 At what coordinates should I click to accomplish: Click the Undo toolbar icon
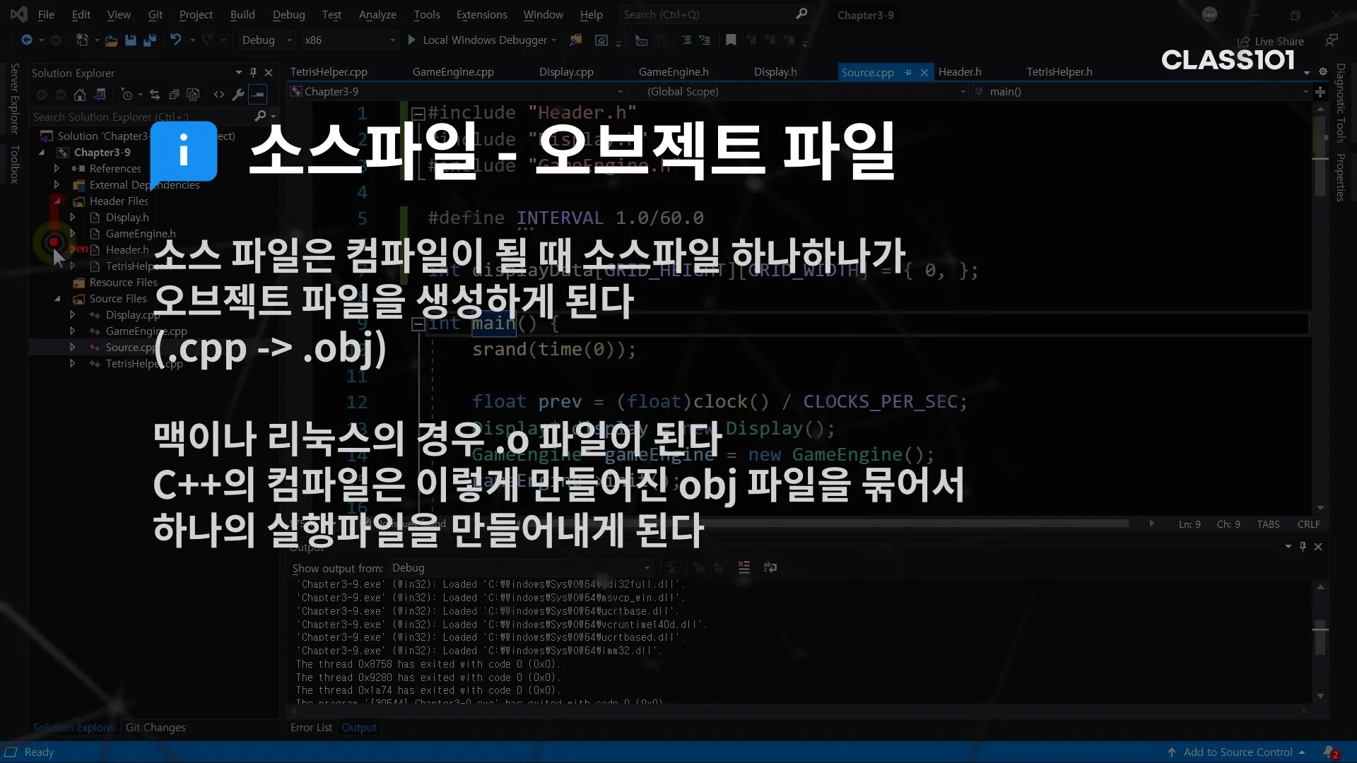(176, 40)
